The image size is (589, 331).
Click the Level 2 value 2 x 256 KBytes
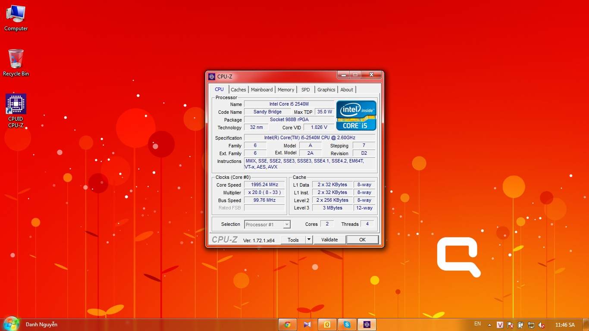(332, 200)
